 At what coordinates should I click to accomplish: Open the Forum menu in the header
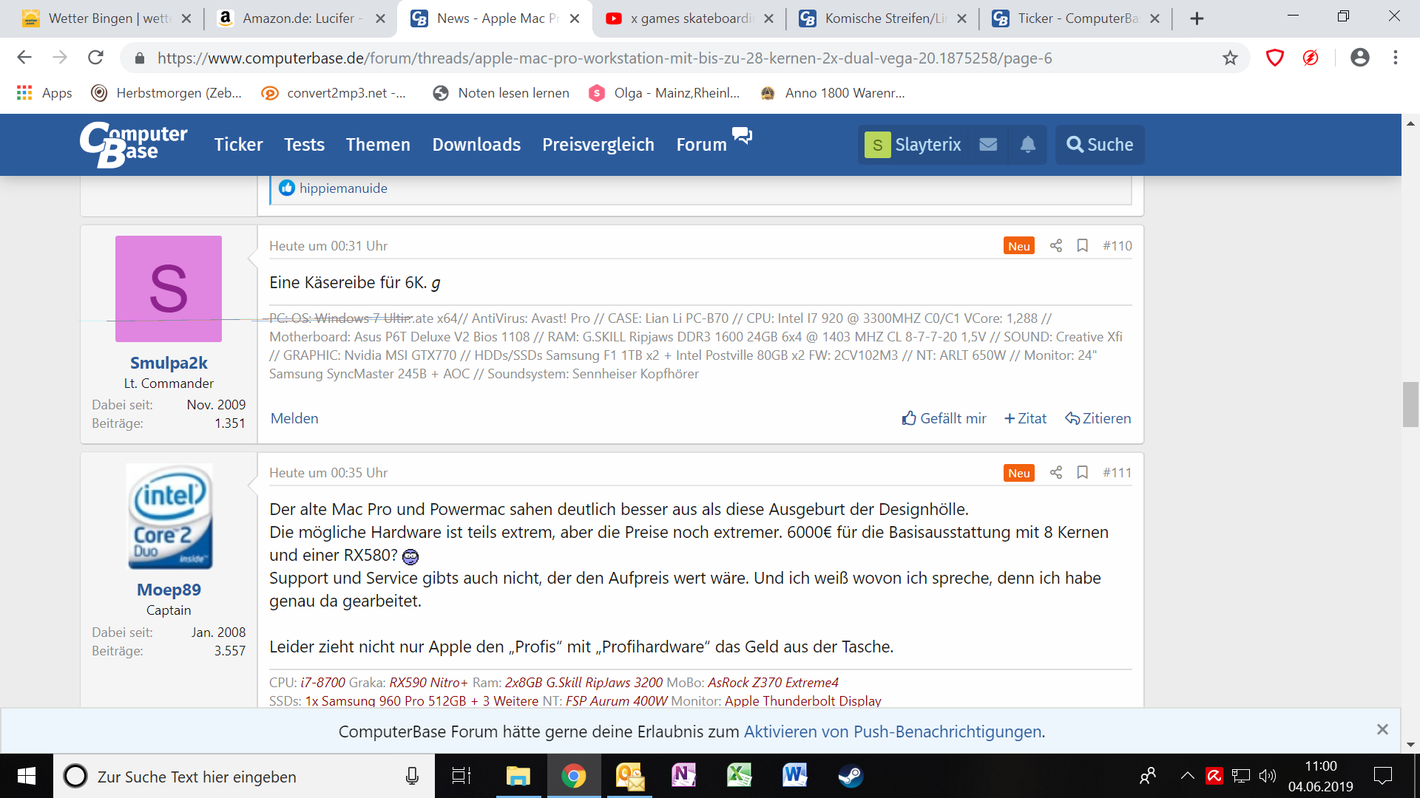[x=701, y=145]
